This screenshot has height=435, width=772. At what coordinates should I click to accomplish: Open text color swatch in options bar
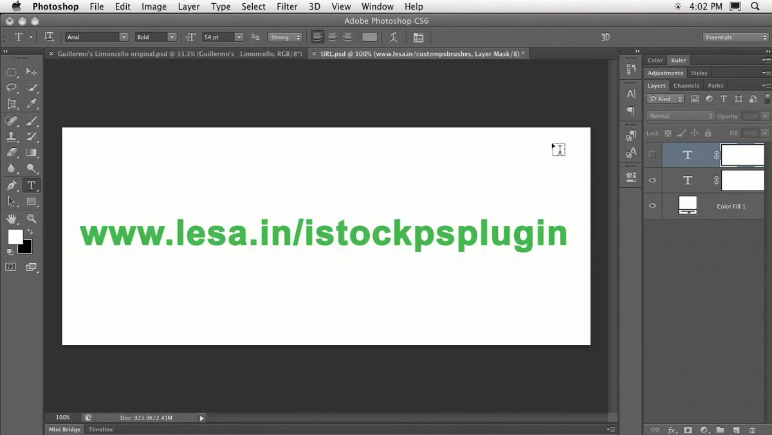coord(370,37)
